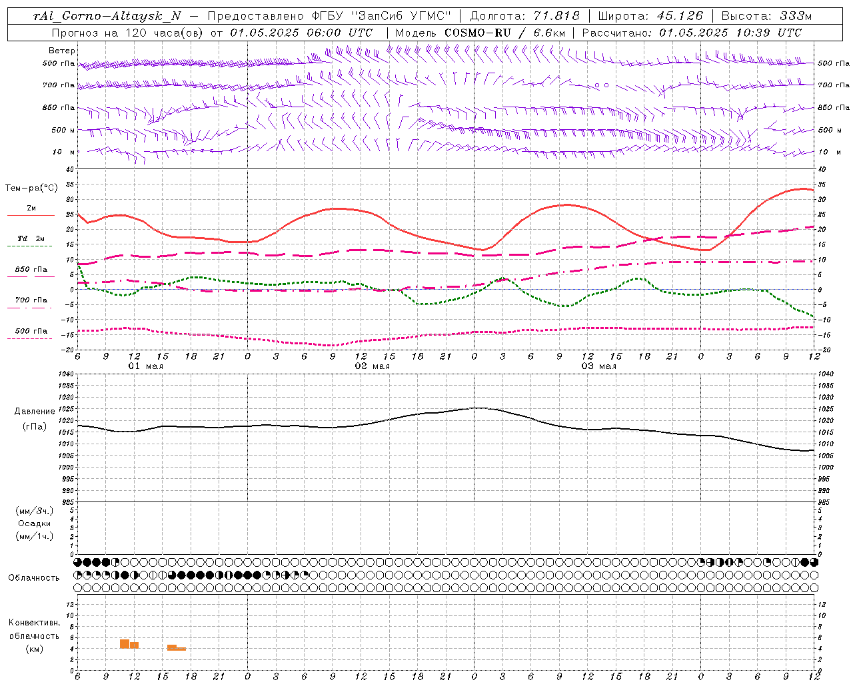Viewport: 853px width, 682px height.
Task: Click the solid red line sample under 2м
Action: 31,216
